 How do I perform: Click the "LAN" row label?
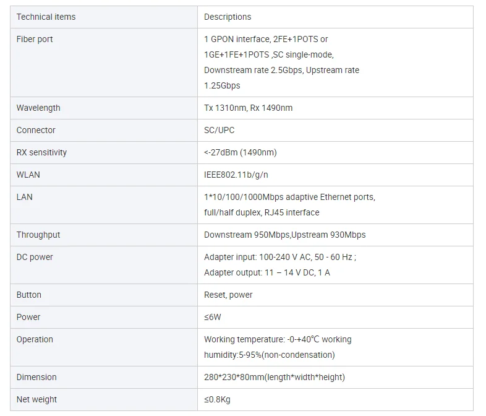[25, 197]
